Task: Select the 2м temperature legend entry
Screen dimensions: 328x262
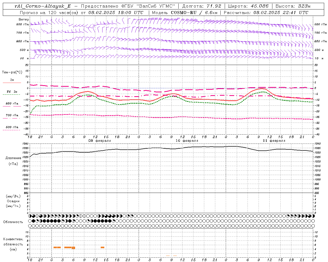Action: point(12,80)
